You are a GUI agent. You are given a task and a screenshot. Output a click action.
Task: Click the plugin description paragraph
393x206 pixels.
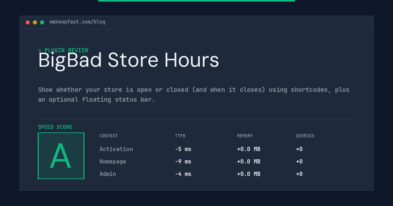pos(194,94)
